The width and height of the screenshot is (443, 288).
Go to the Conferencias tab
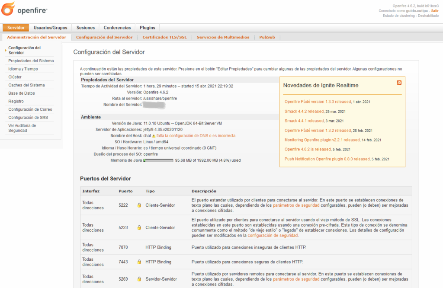pos(117,28)
